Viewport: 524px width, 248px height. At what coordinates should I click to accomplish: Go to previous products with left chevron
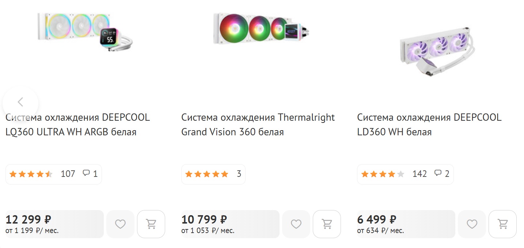pyautogui.click(x=20, y=102)
